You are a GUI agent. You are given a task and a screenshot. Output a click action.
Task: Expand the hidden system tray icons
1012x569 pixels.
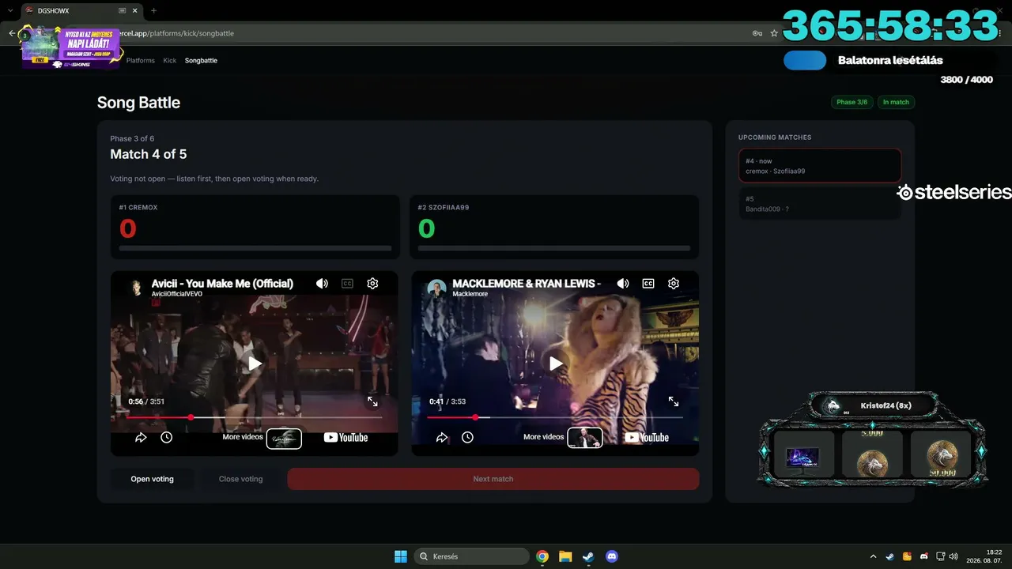point(874,556)
